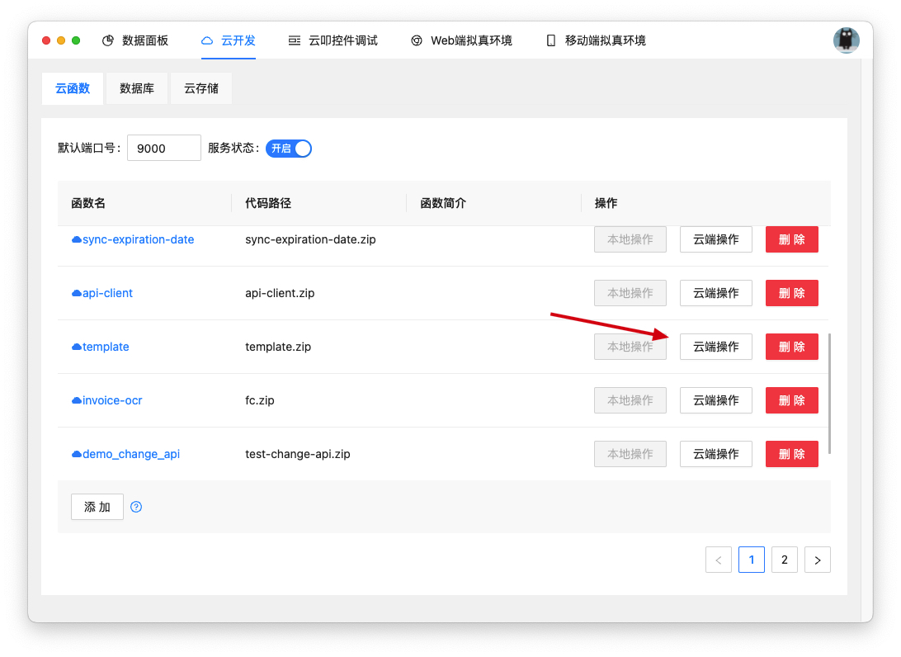The width and height of the screenshot is (901, 657).
Task: Open the user avatar in the top corner
Action: pos(847,39)
